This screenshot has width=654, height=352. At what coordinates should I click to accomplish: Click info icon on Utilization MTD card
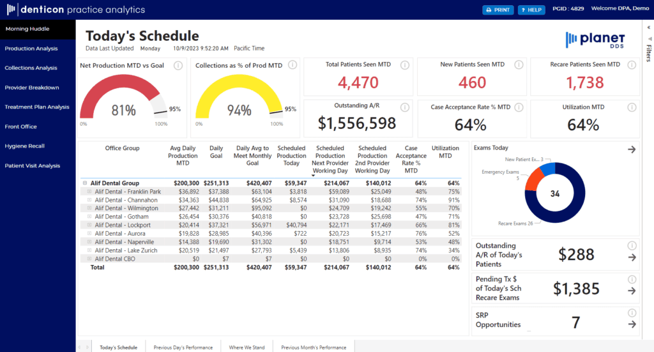632,107
